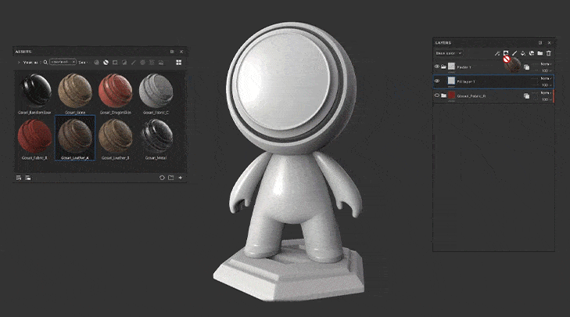The height and width of the screenshot is (317, 570).
Task: Expand the Gosari_Fabric_R folder icon
Action: (444, 95)
